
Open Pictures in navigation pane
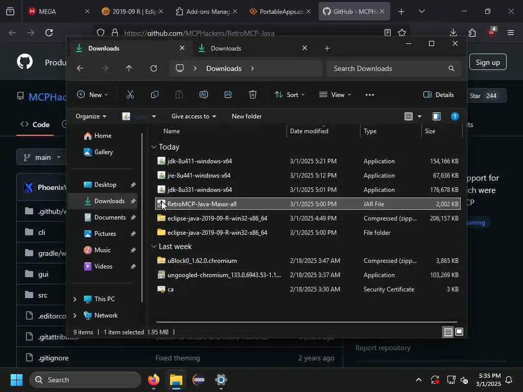tap(105, 234)
